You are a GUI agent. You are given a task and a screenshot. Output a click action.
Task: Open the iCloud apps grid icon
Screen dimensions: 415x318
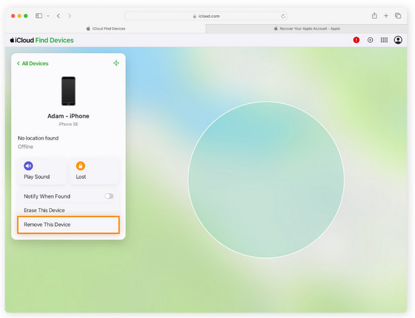[384, 40]
